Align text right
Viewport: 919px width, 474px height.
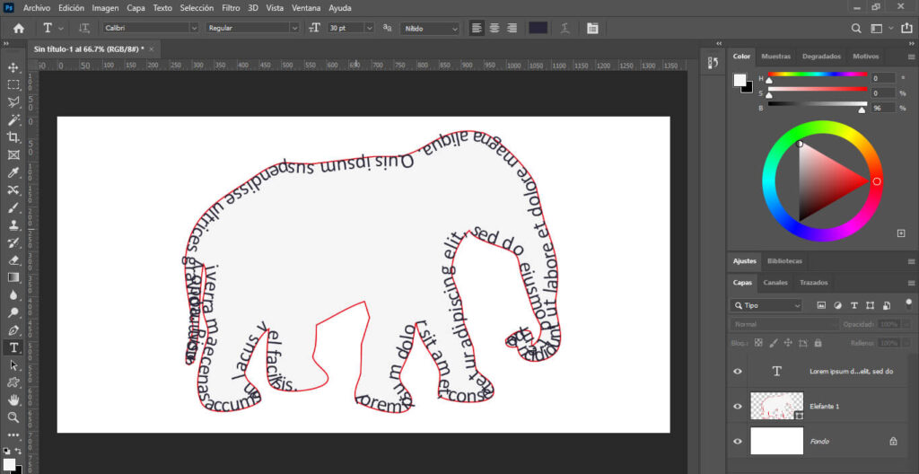pyautogui.click(x=512, y=28)
